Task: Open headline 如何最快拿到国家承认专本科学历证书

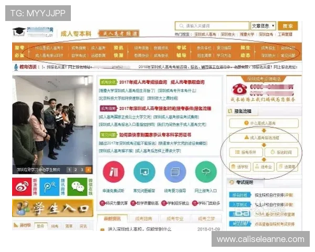Action: pos(155,135)
